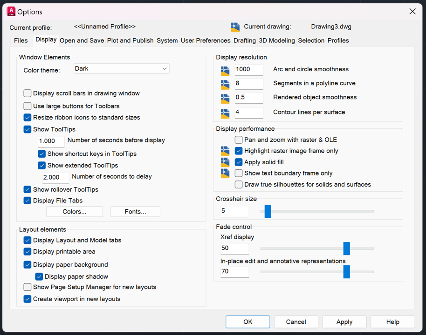Select Dark from the color theme selector

[121, 68]
